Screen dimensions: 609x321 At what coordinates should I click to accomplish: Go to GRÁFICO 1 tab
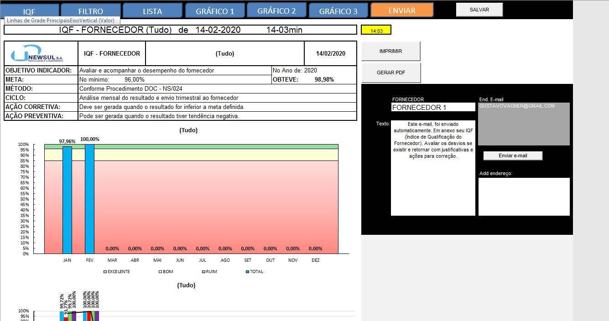[215, 11]
